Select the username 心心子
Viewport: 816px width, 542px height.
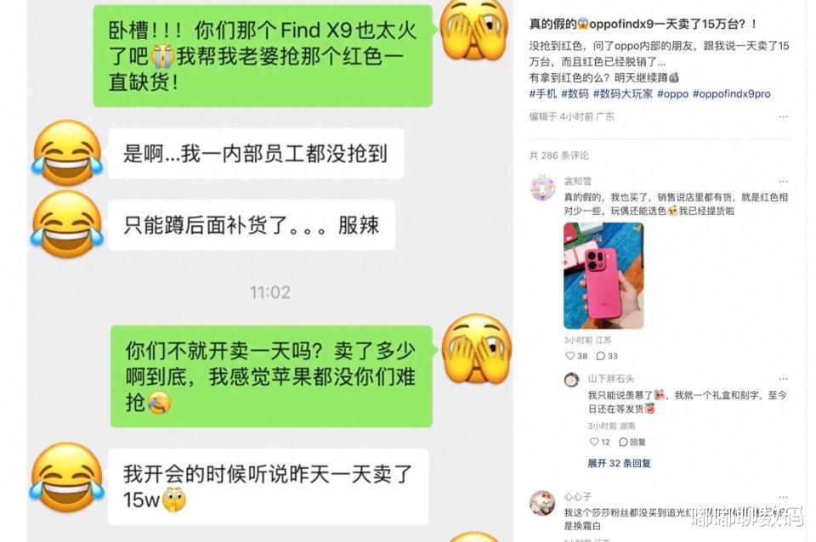tap(578, 497)
